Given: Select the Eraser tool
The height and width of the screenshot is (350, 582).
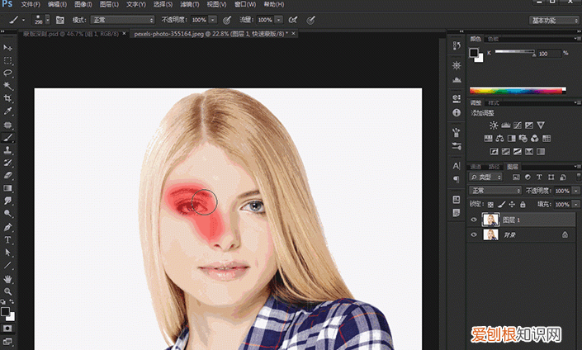Looking at the screenshot, I should [x=7, y=175].
